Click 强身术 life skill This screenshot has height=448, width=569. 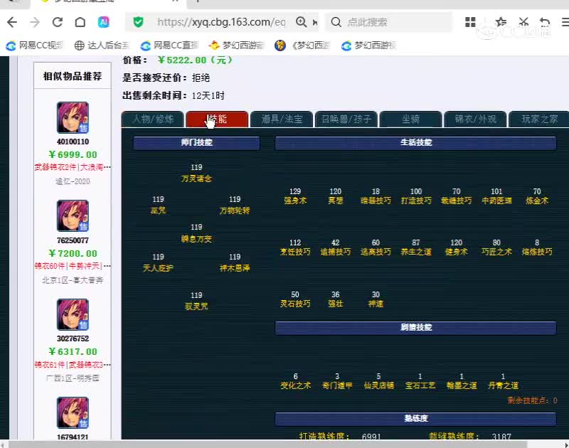(295, 201)
